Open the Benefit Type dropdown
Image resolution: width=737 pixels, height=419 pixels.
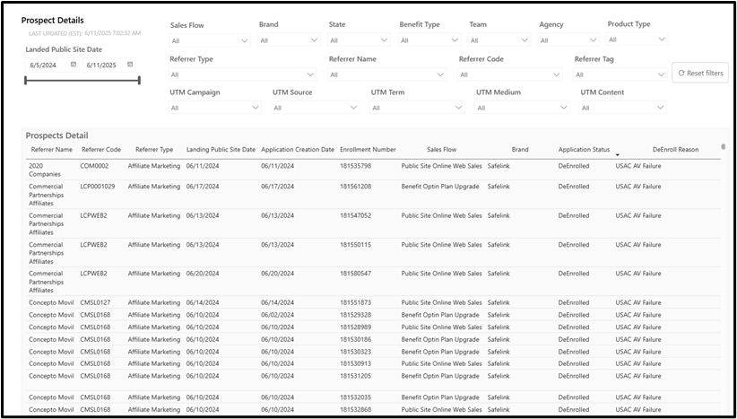coord(429,40)
